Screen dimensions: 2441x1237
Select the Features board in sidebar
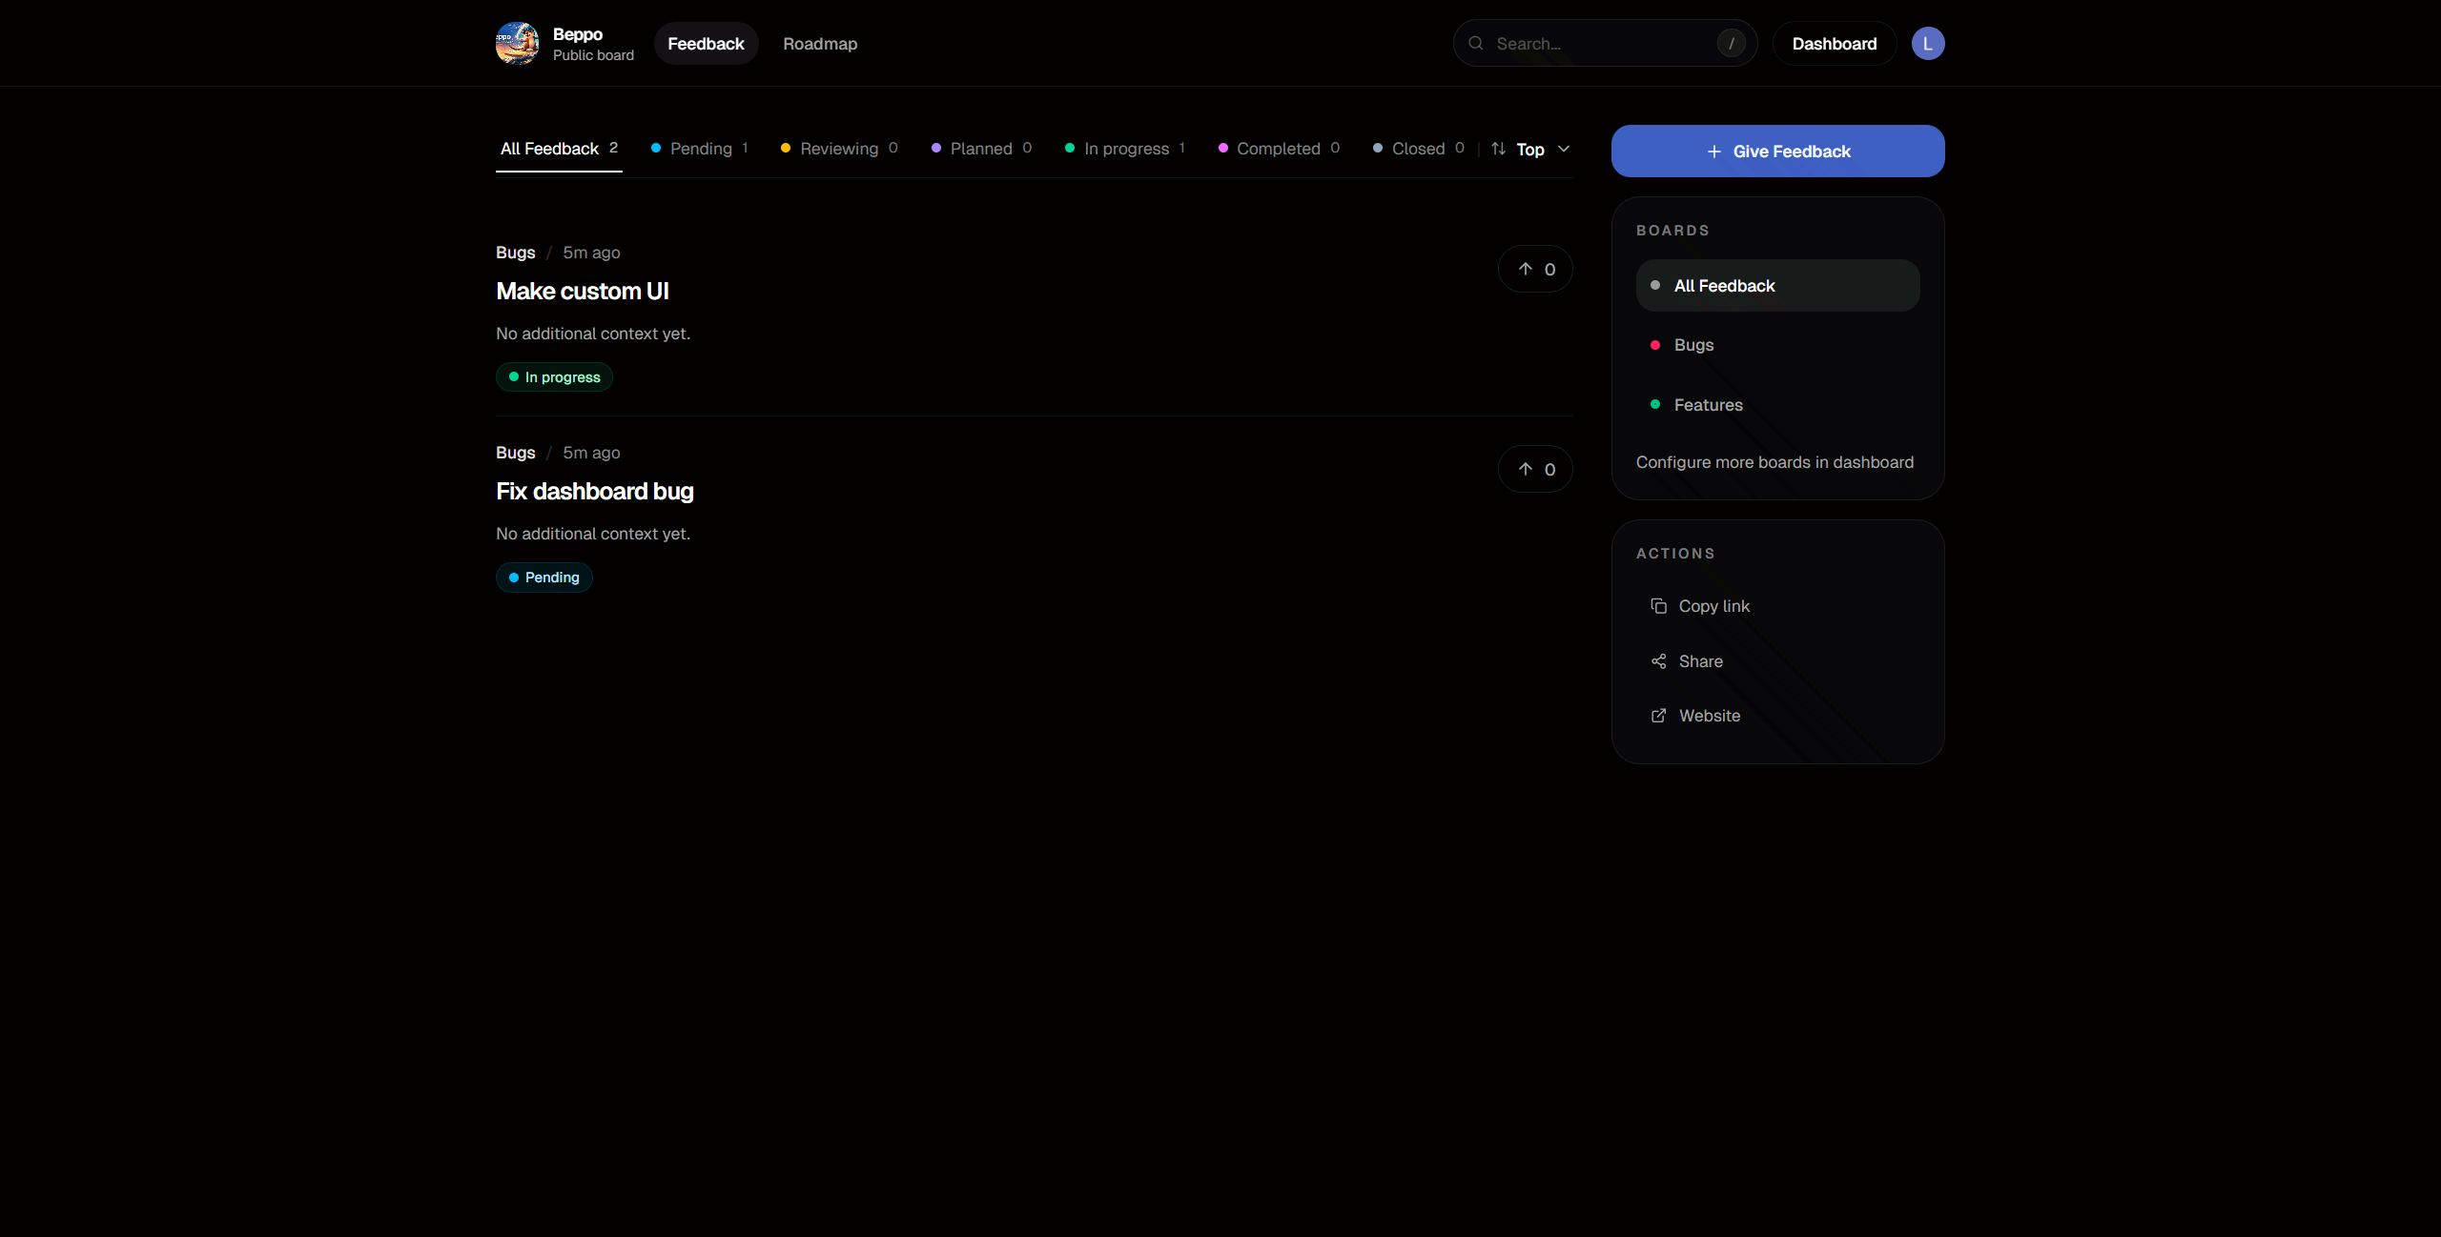tap(1708, 404)
